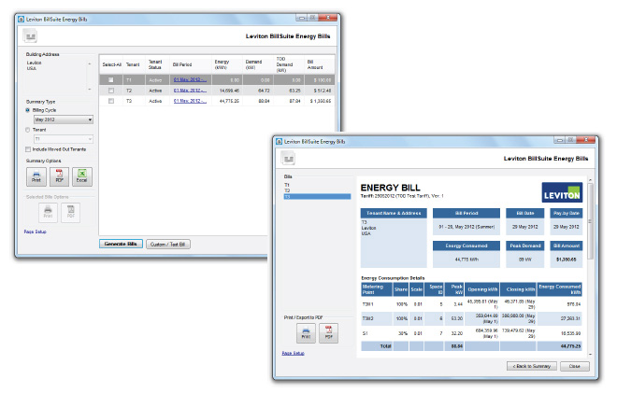
Task: Click Building Address scroll up arrow
Action: coord(90,63)
